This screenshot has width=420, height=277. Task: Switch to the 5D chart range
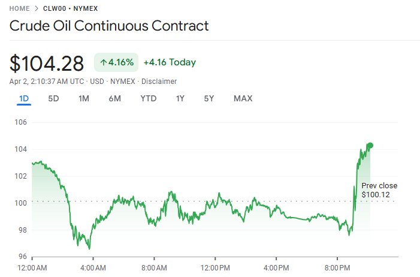pyautogui.click(x=53, y=98)
